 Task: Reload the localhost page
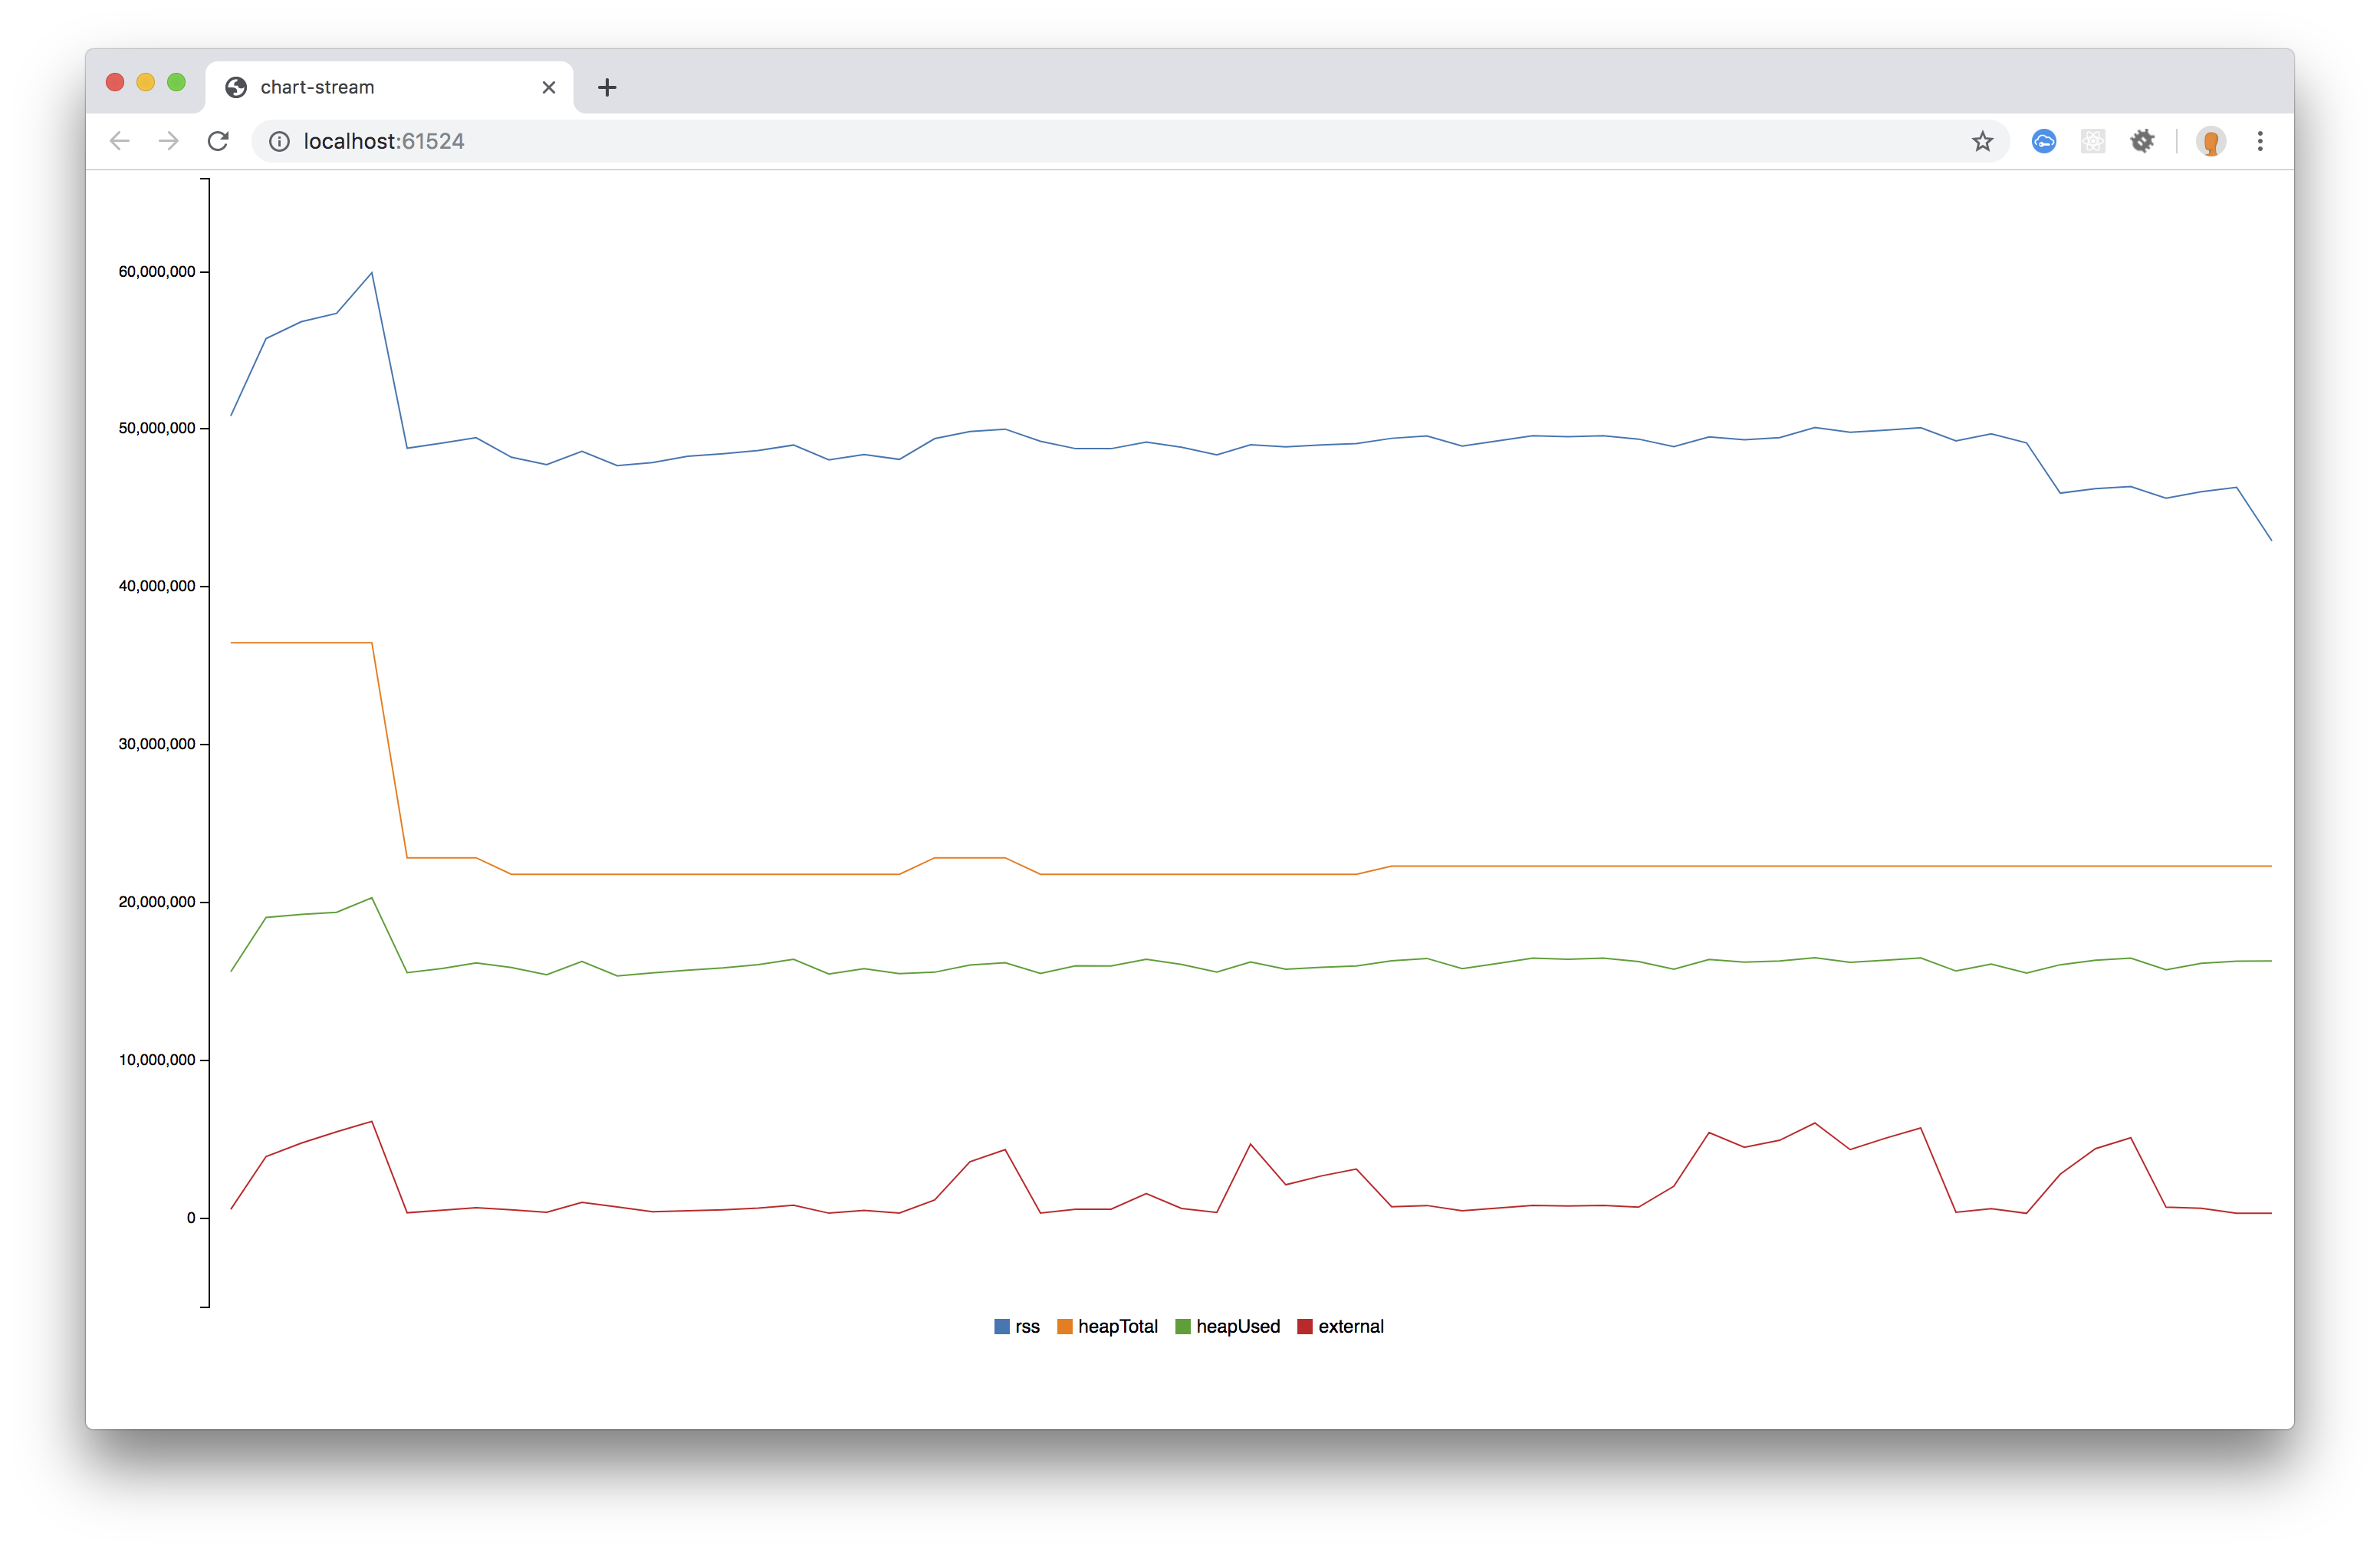218,141
